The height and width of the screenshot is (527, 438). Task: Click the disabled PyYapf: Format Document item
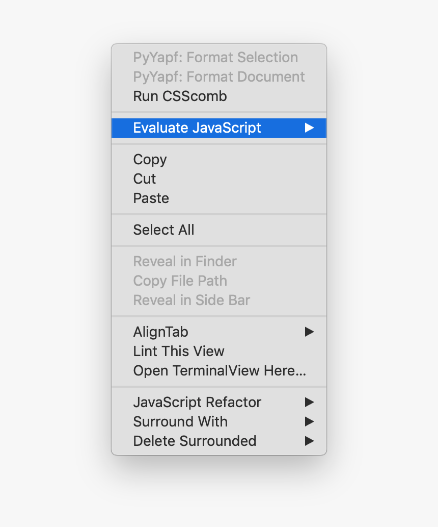tap(219, 77)
